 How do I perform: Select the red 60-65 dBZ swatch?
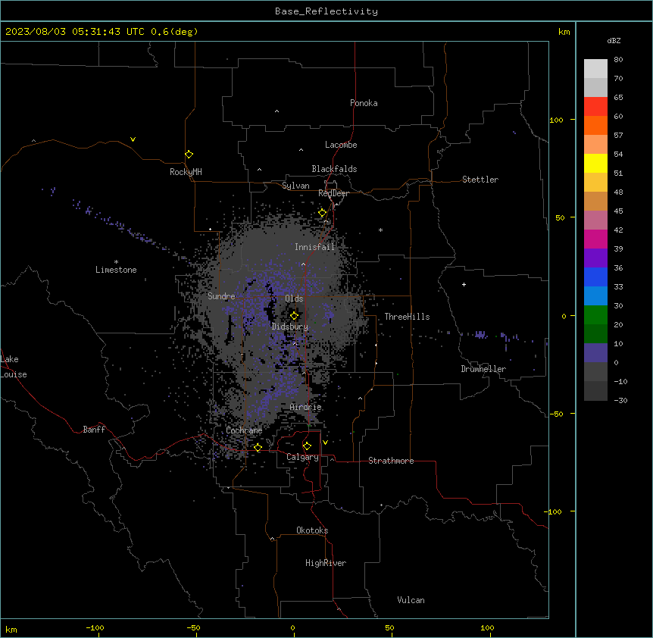coord(595,107)
